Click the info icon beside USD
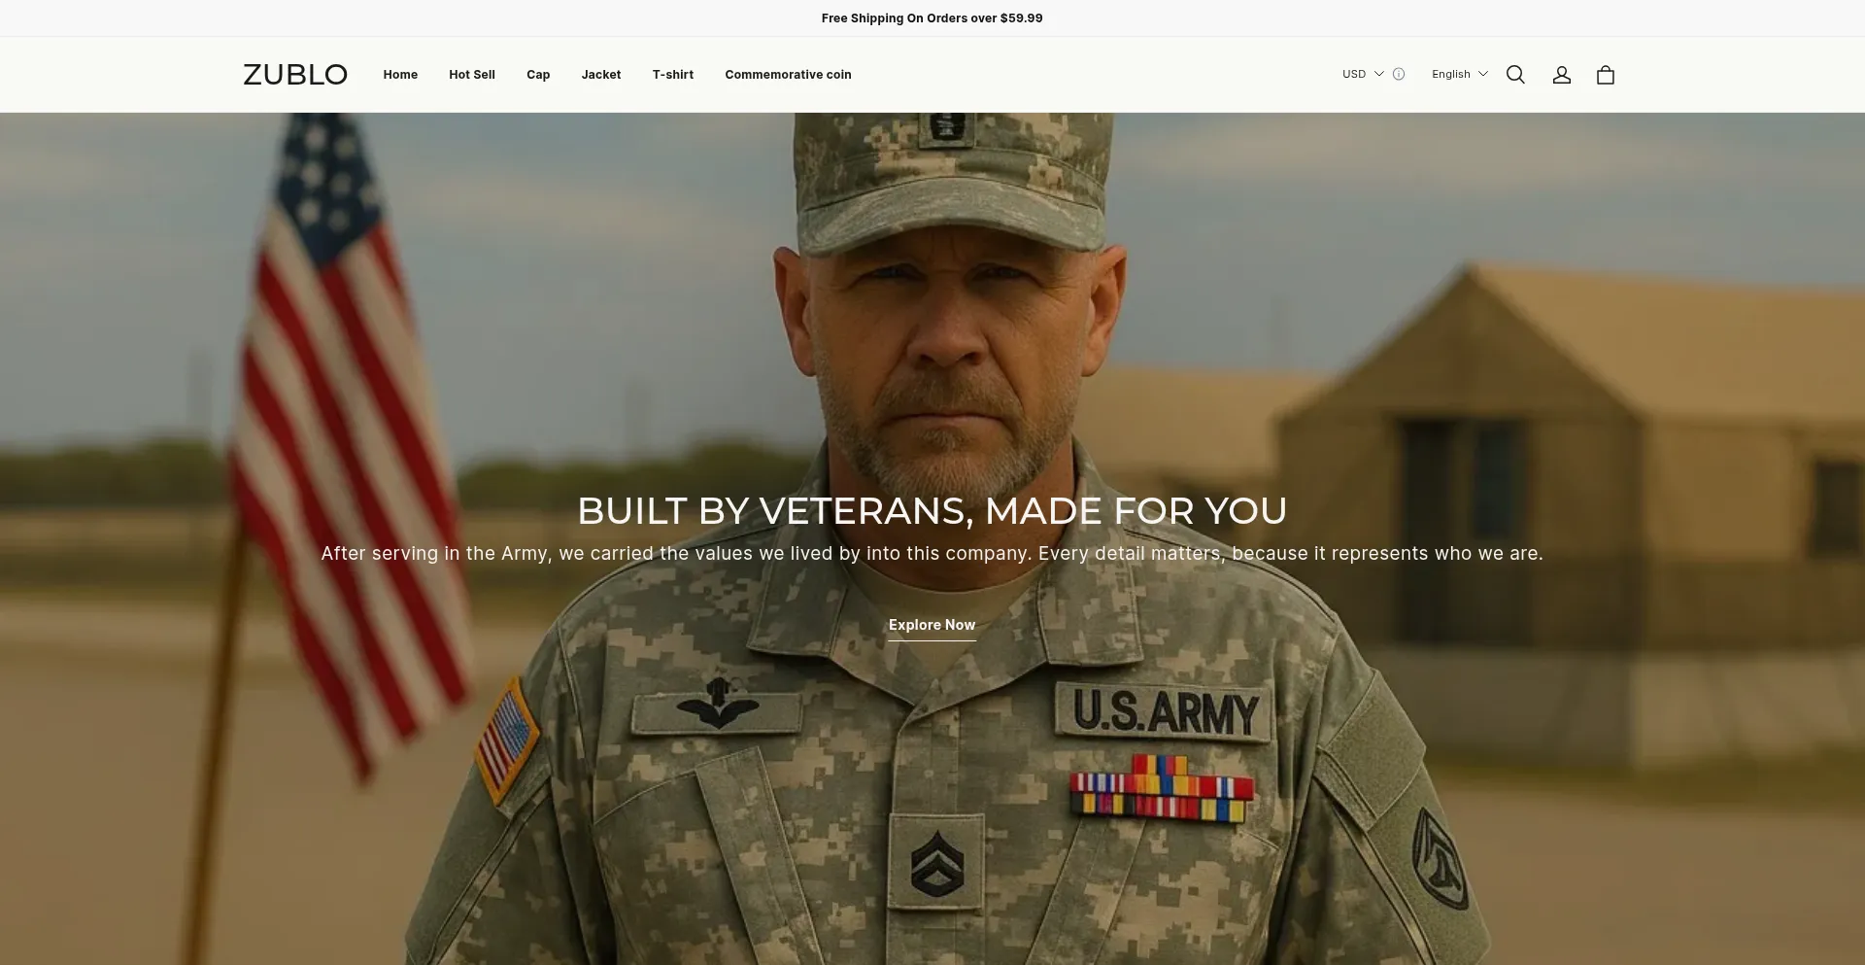The height and width of the screenshot is (965, 1865). 1399,74
